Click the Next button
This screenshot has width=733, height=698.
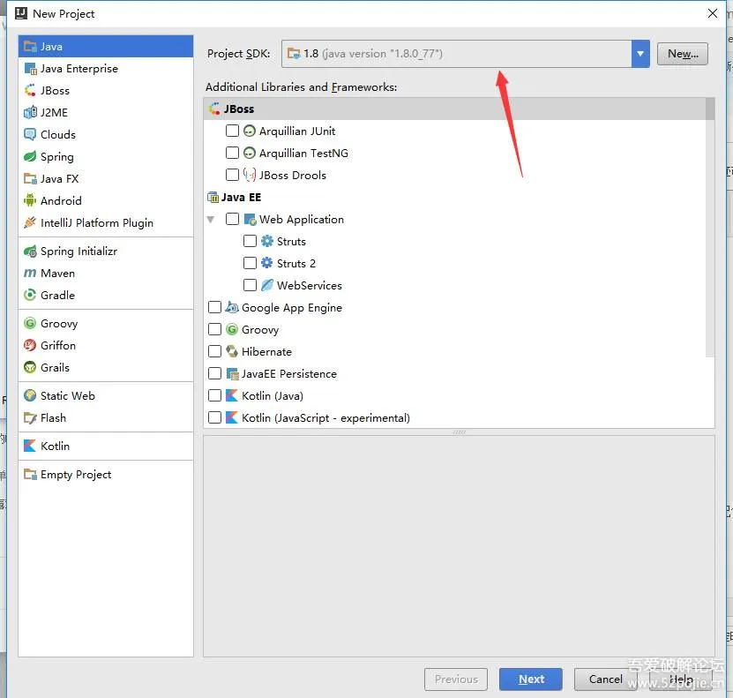click(531, 679)
